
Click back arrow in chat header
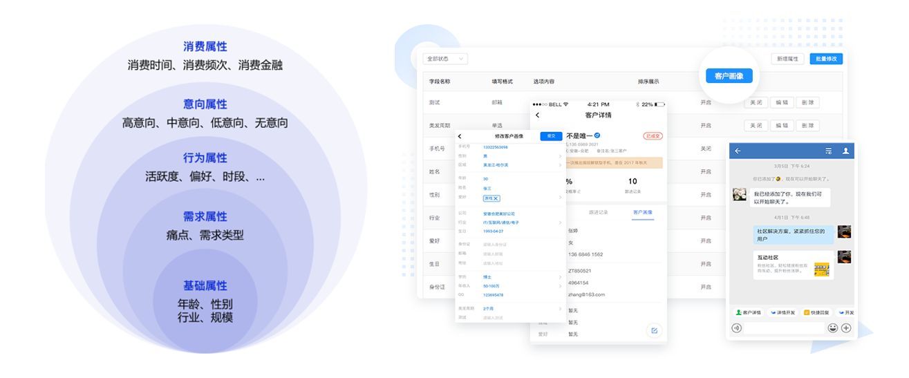tap(738, 151)
